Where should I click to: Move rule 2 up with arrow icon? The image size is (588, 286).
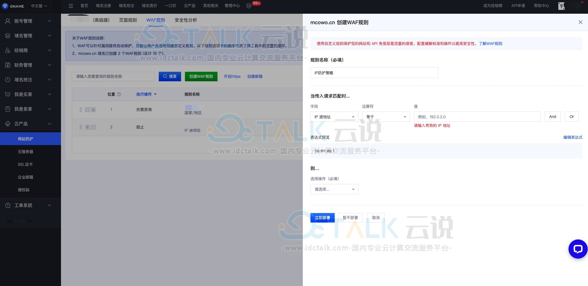(x=88, y=127)
